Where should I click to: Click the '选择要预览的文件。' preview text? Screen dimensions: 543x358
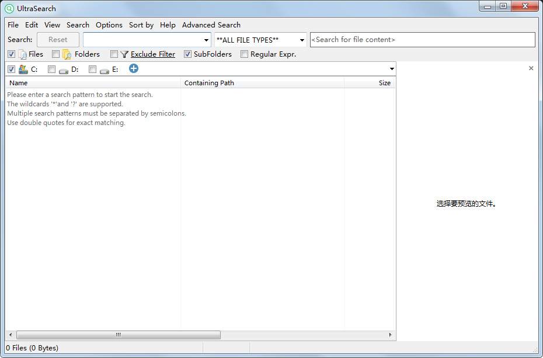[467, 204]
